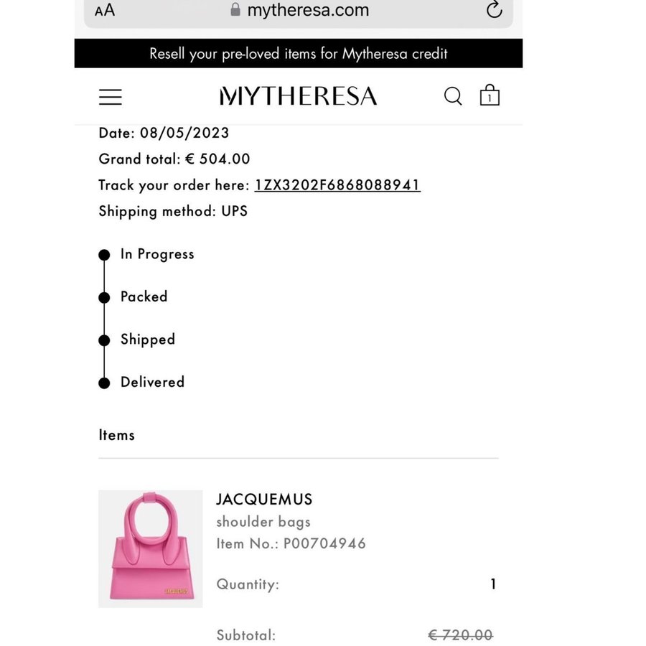Tap the Item No. P00704946 text
646x646 pixels.
(x=291, y=543)
